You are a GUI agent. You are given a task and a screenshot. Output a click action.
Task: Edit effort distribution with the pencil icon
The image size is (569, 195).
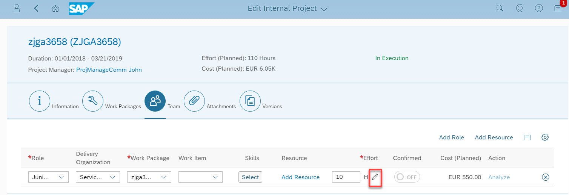[375, 177]
